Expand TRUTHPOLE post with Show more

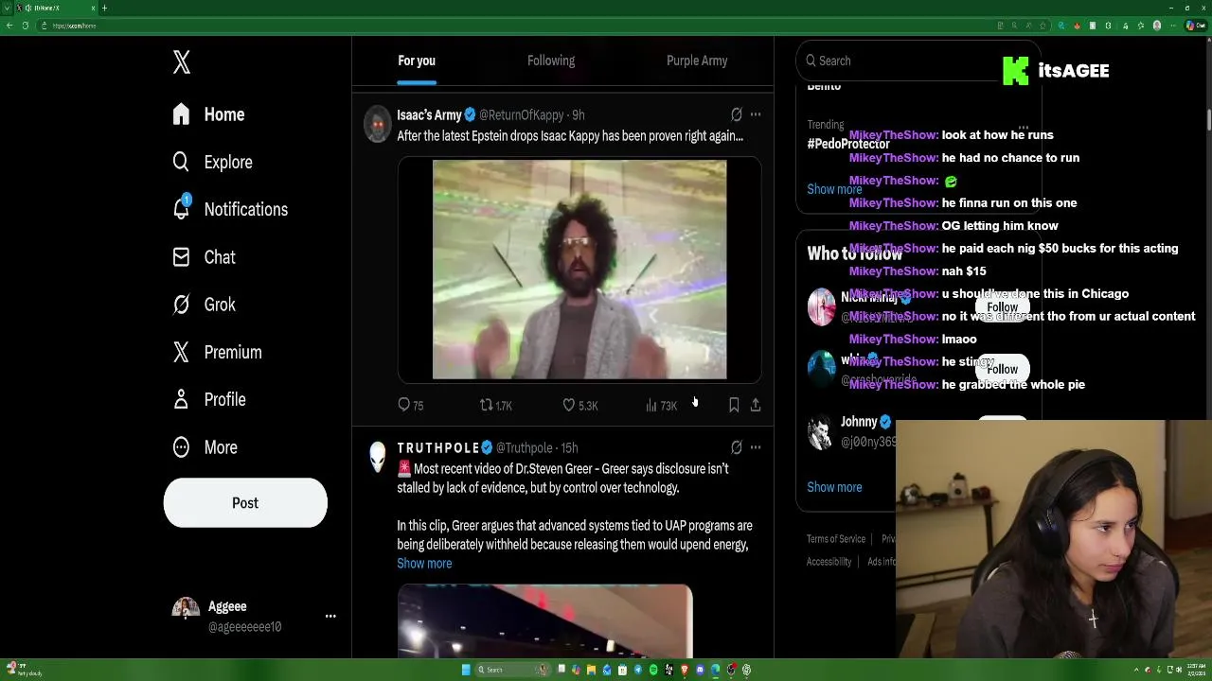pyautogui.click(x=424, y=563)
